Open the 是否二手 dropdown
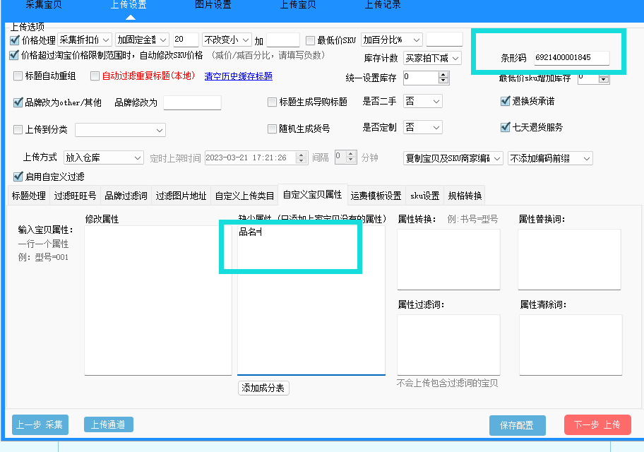 point(423,101)
